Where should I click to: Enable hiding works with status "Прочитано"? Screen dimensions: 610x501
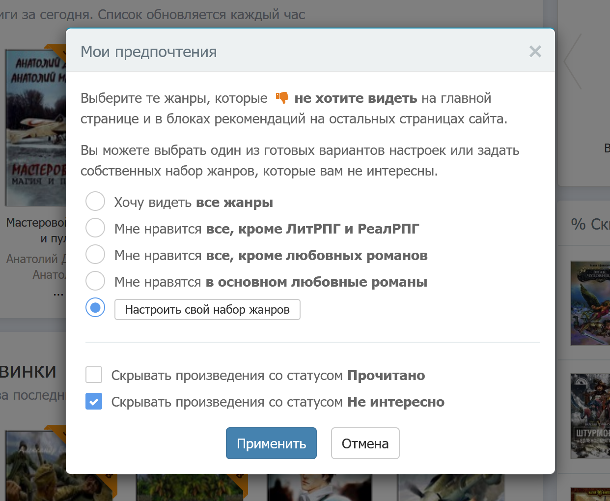coord(94,375)
